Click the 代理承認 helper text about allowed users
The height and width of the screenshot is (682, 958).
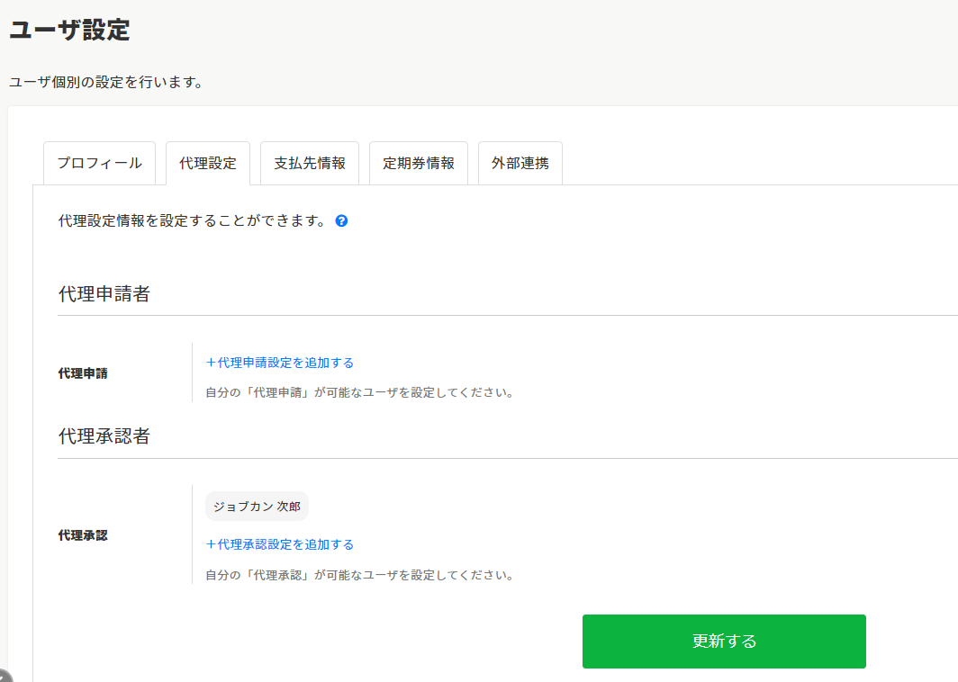click(x=359, y=575)
